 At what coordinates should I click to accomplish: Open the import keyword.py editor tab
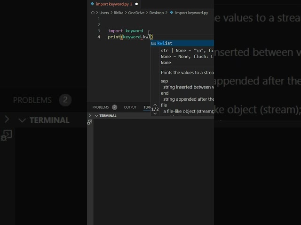point(114,4)
